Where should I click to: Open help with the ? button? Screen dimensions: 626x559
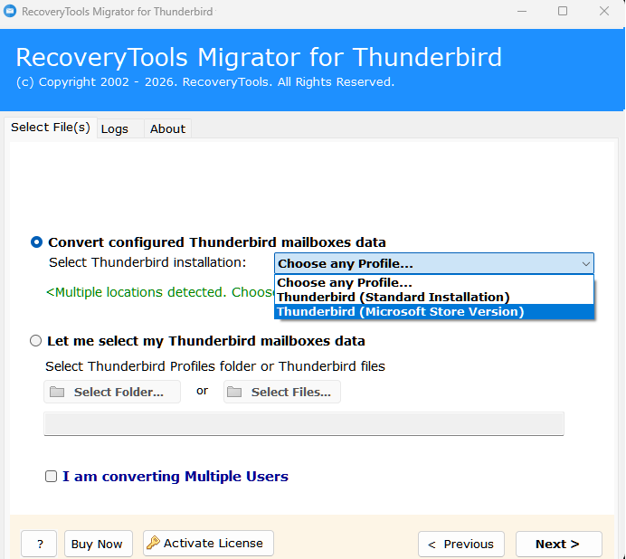coord(39,544)
